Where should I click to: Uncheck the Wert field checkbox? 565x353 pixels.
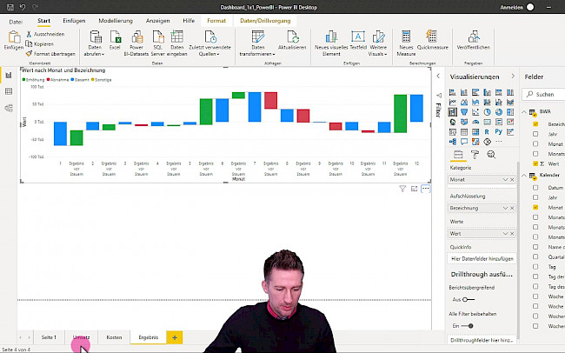click(x=535, y=163)
